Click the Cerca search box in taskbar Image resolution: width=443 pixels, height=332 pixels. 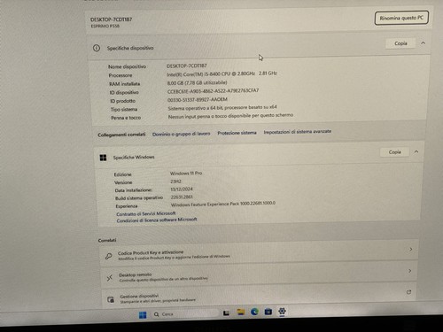[x=184, y=314]
